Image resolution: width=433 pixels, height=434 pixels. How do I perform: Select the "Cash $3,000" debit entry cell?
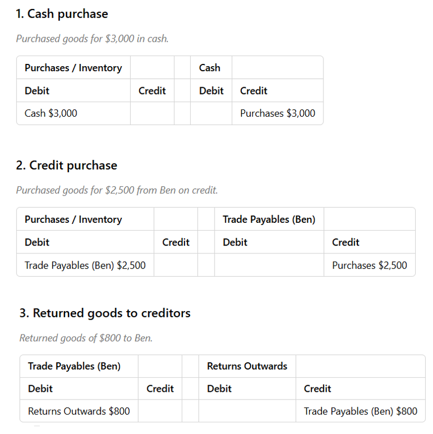[x=51, y=113]
